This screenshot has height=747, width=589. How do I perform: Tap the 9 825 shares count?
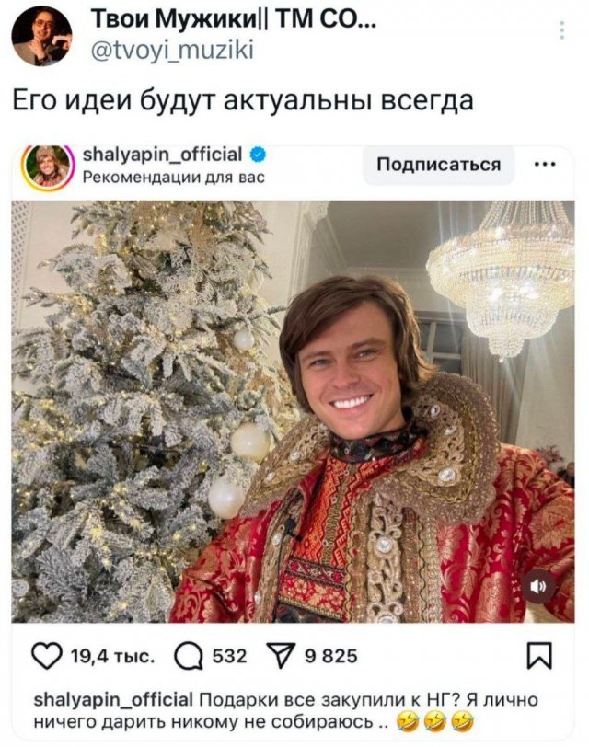331,657
